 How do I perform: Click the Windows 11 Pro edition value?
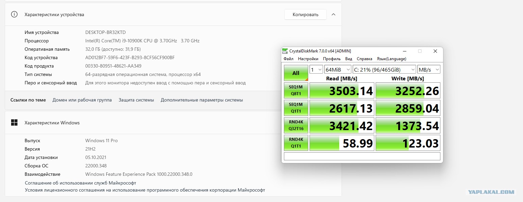pyautogui.click(x=101, y=140)
